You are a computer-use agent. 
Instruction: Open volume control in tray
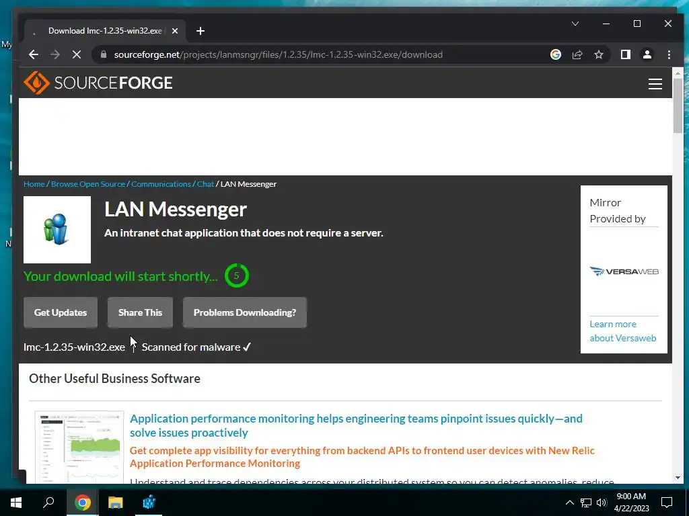click(x=602, y=503)
